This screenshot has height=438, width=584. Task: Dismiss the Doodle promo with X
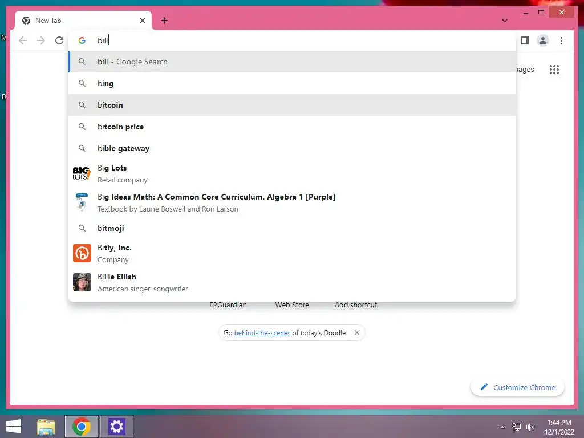[x=357, y=332]
